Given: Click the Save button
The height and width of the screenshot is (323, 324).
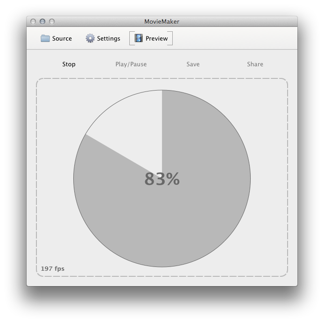Looking at the screenshot, I should pos(193,64).
